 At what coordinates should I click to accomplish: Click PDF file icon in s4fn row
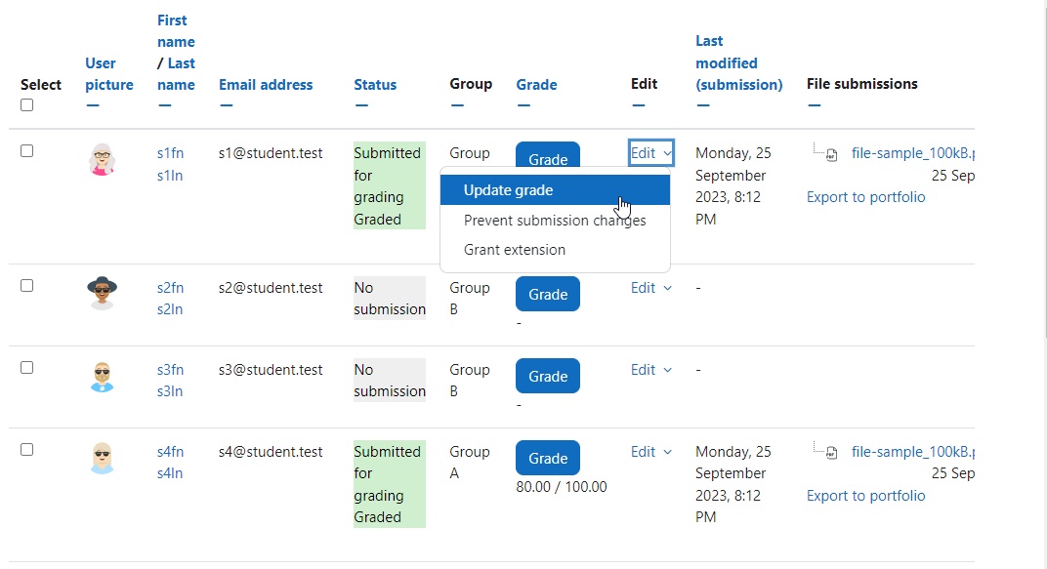[x=831, y=453]
